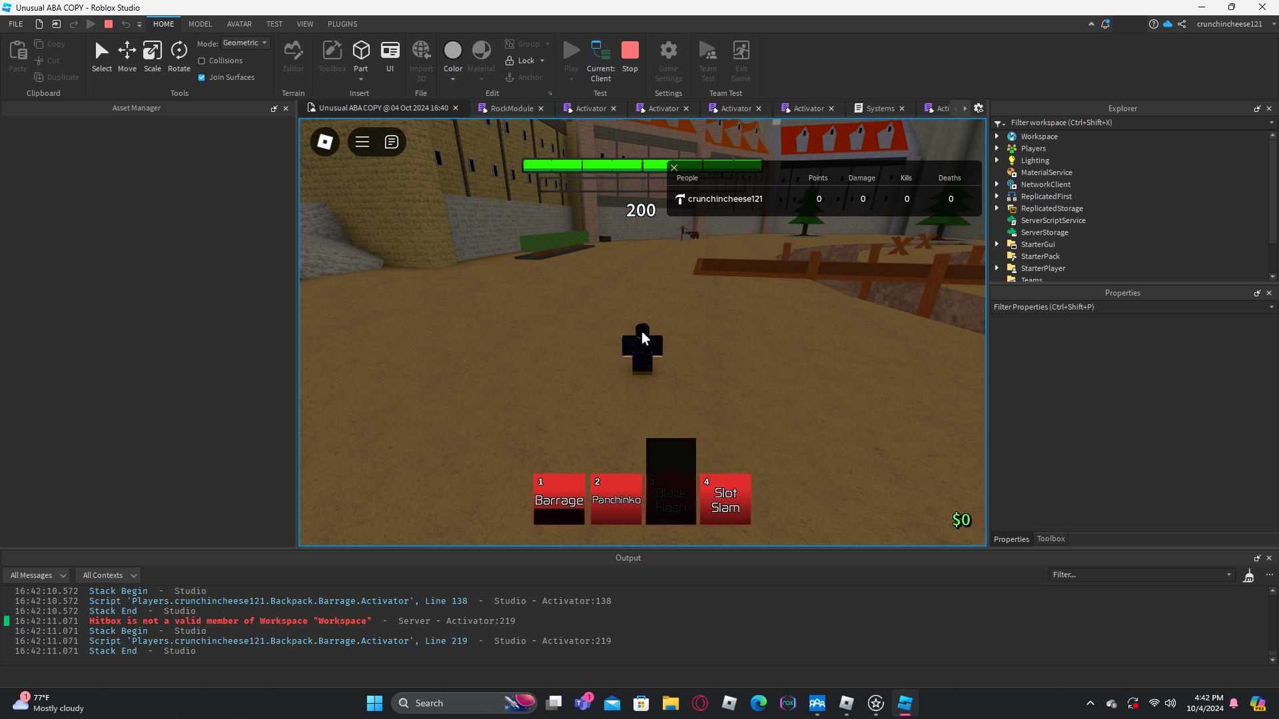The height and width of the screenshot is (719, 1279).
Task: Open the Lock dropdown arrow
Action: pyautogui.click(x=542, y=61)
